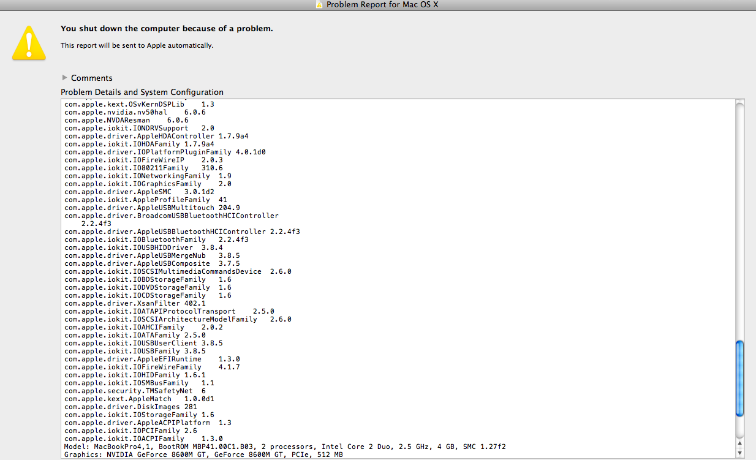Click the window title 'Problem Report for Mac OS X'
Screen dimensions: 756x460
tap(382, 5)
